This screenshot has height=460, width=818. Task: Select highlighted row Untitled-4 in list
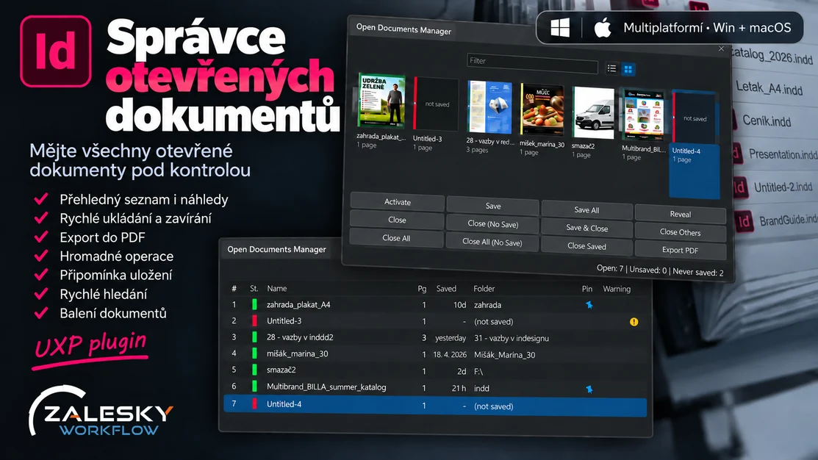coord(435,405)
